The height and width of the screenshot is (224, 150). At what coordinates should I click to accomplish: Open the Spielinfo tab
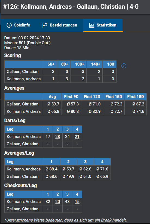pyautogui.click(x=19, y=25)
